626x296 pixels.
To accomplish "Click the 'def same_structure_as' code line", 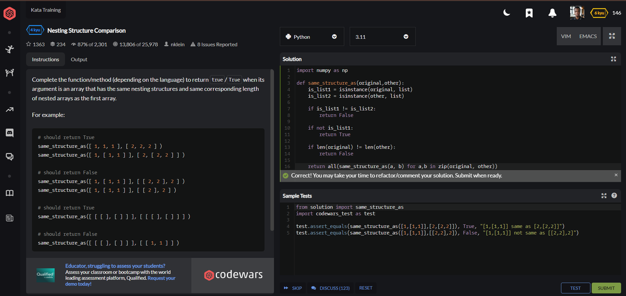I will coord(350,83).
